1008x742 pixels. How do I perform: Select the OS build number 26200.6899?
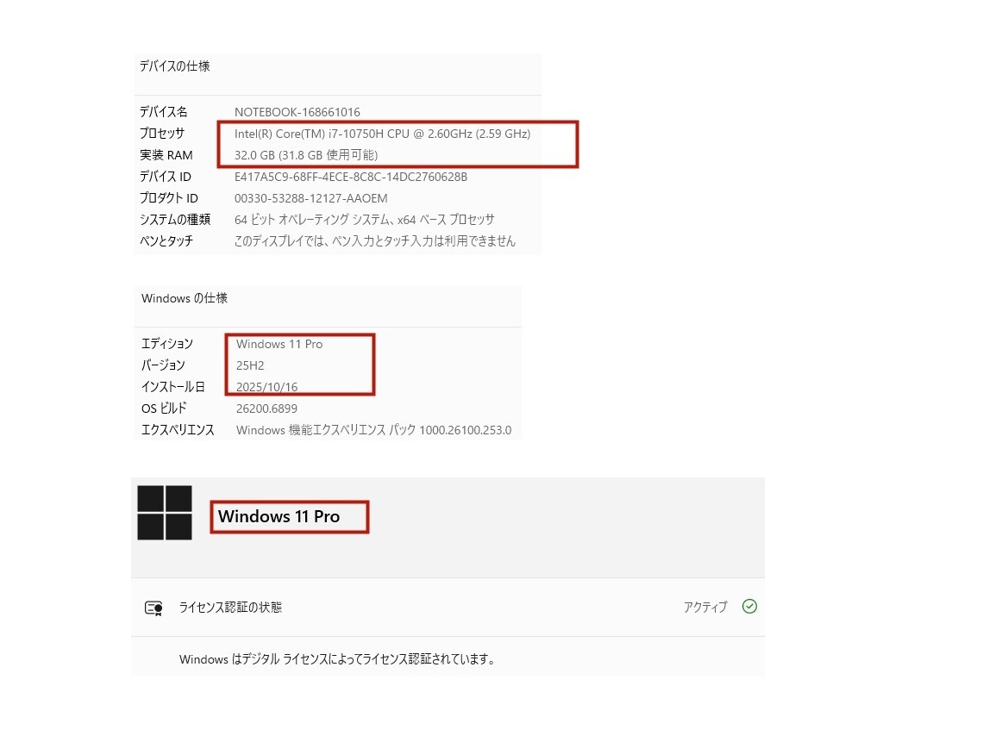pyautogui.click(x=266, y=408)
